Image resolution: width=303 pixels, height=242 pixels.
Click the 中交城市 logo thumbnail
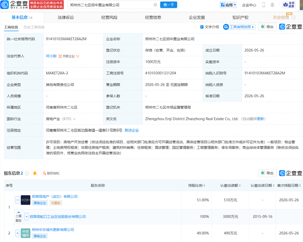click(x=26, y=233)
